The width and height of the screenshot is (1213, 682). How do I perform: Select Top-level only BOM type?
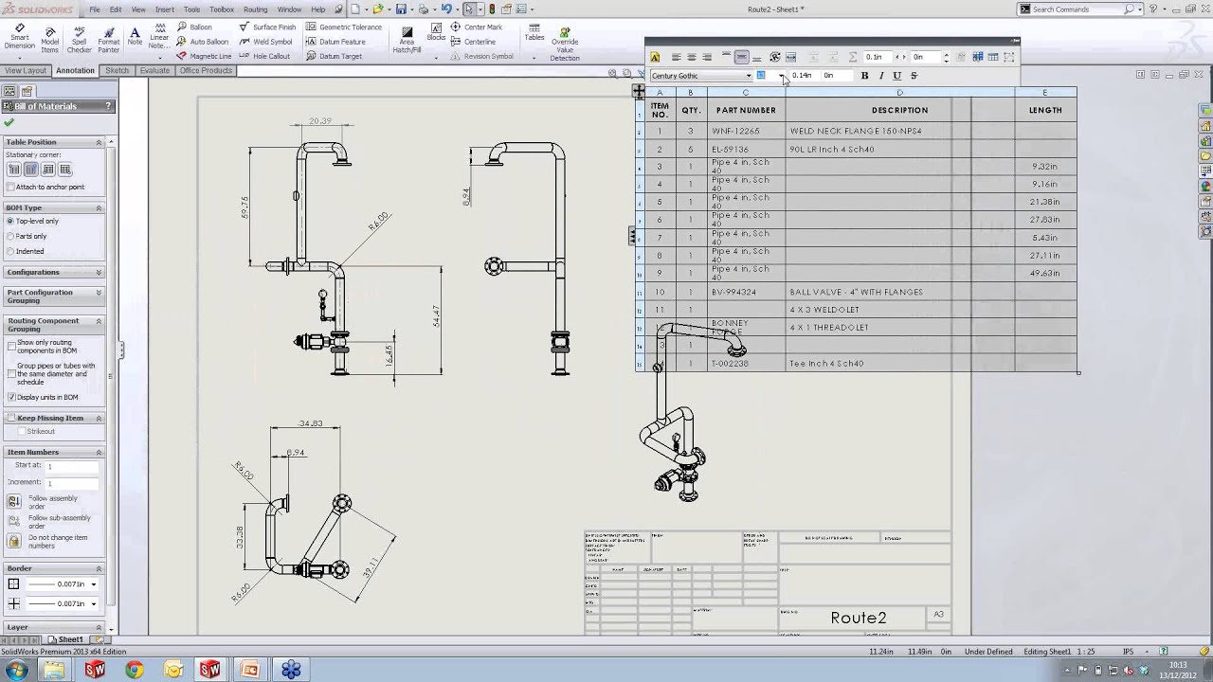coord(10,221)
